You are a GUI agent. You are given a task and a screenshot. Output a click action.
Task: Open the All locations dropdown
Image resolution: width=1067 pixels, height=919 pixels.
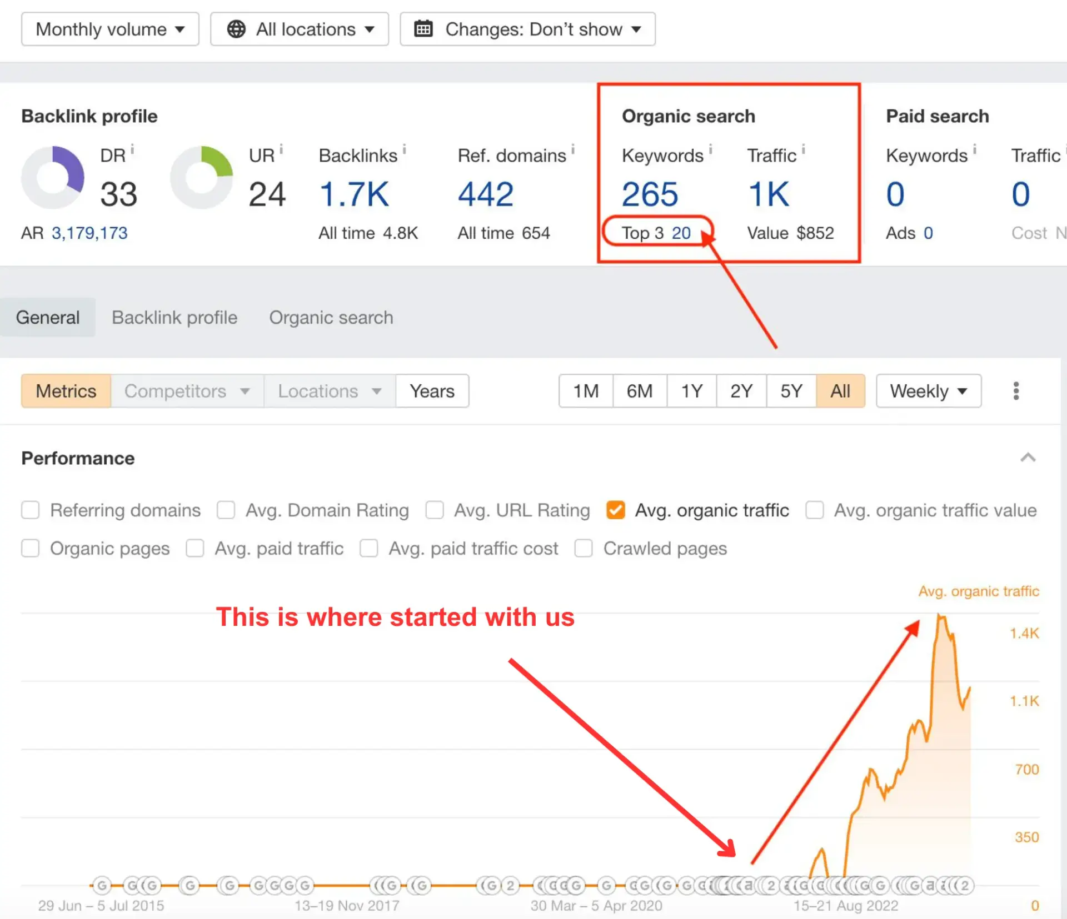[299, 29]
